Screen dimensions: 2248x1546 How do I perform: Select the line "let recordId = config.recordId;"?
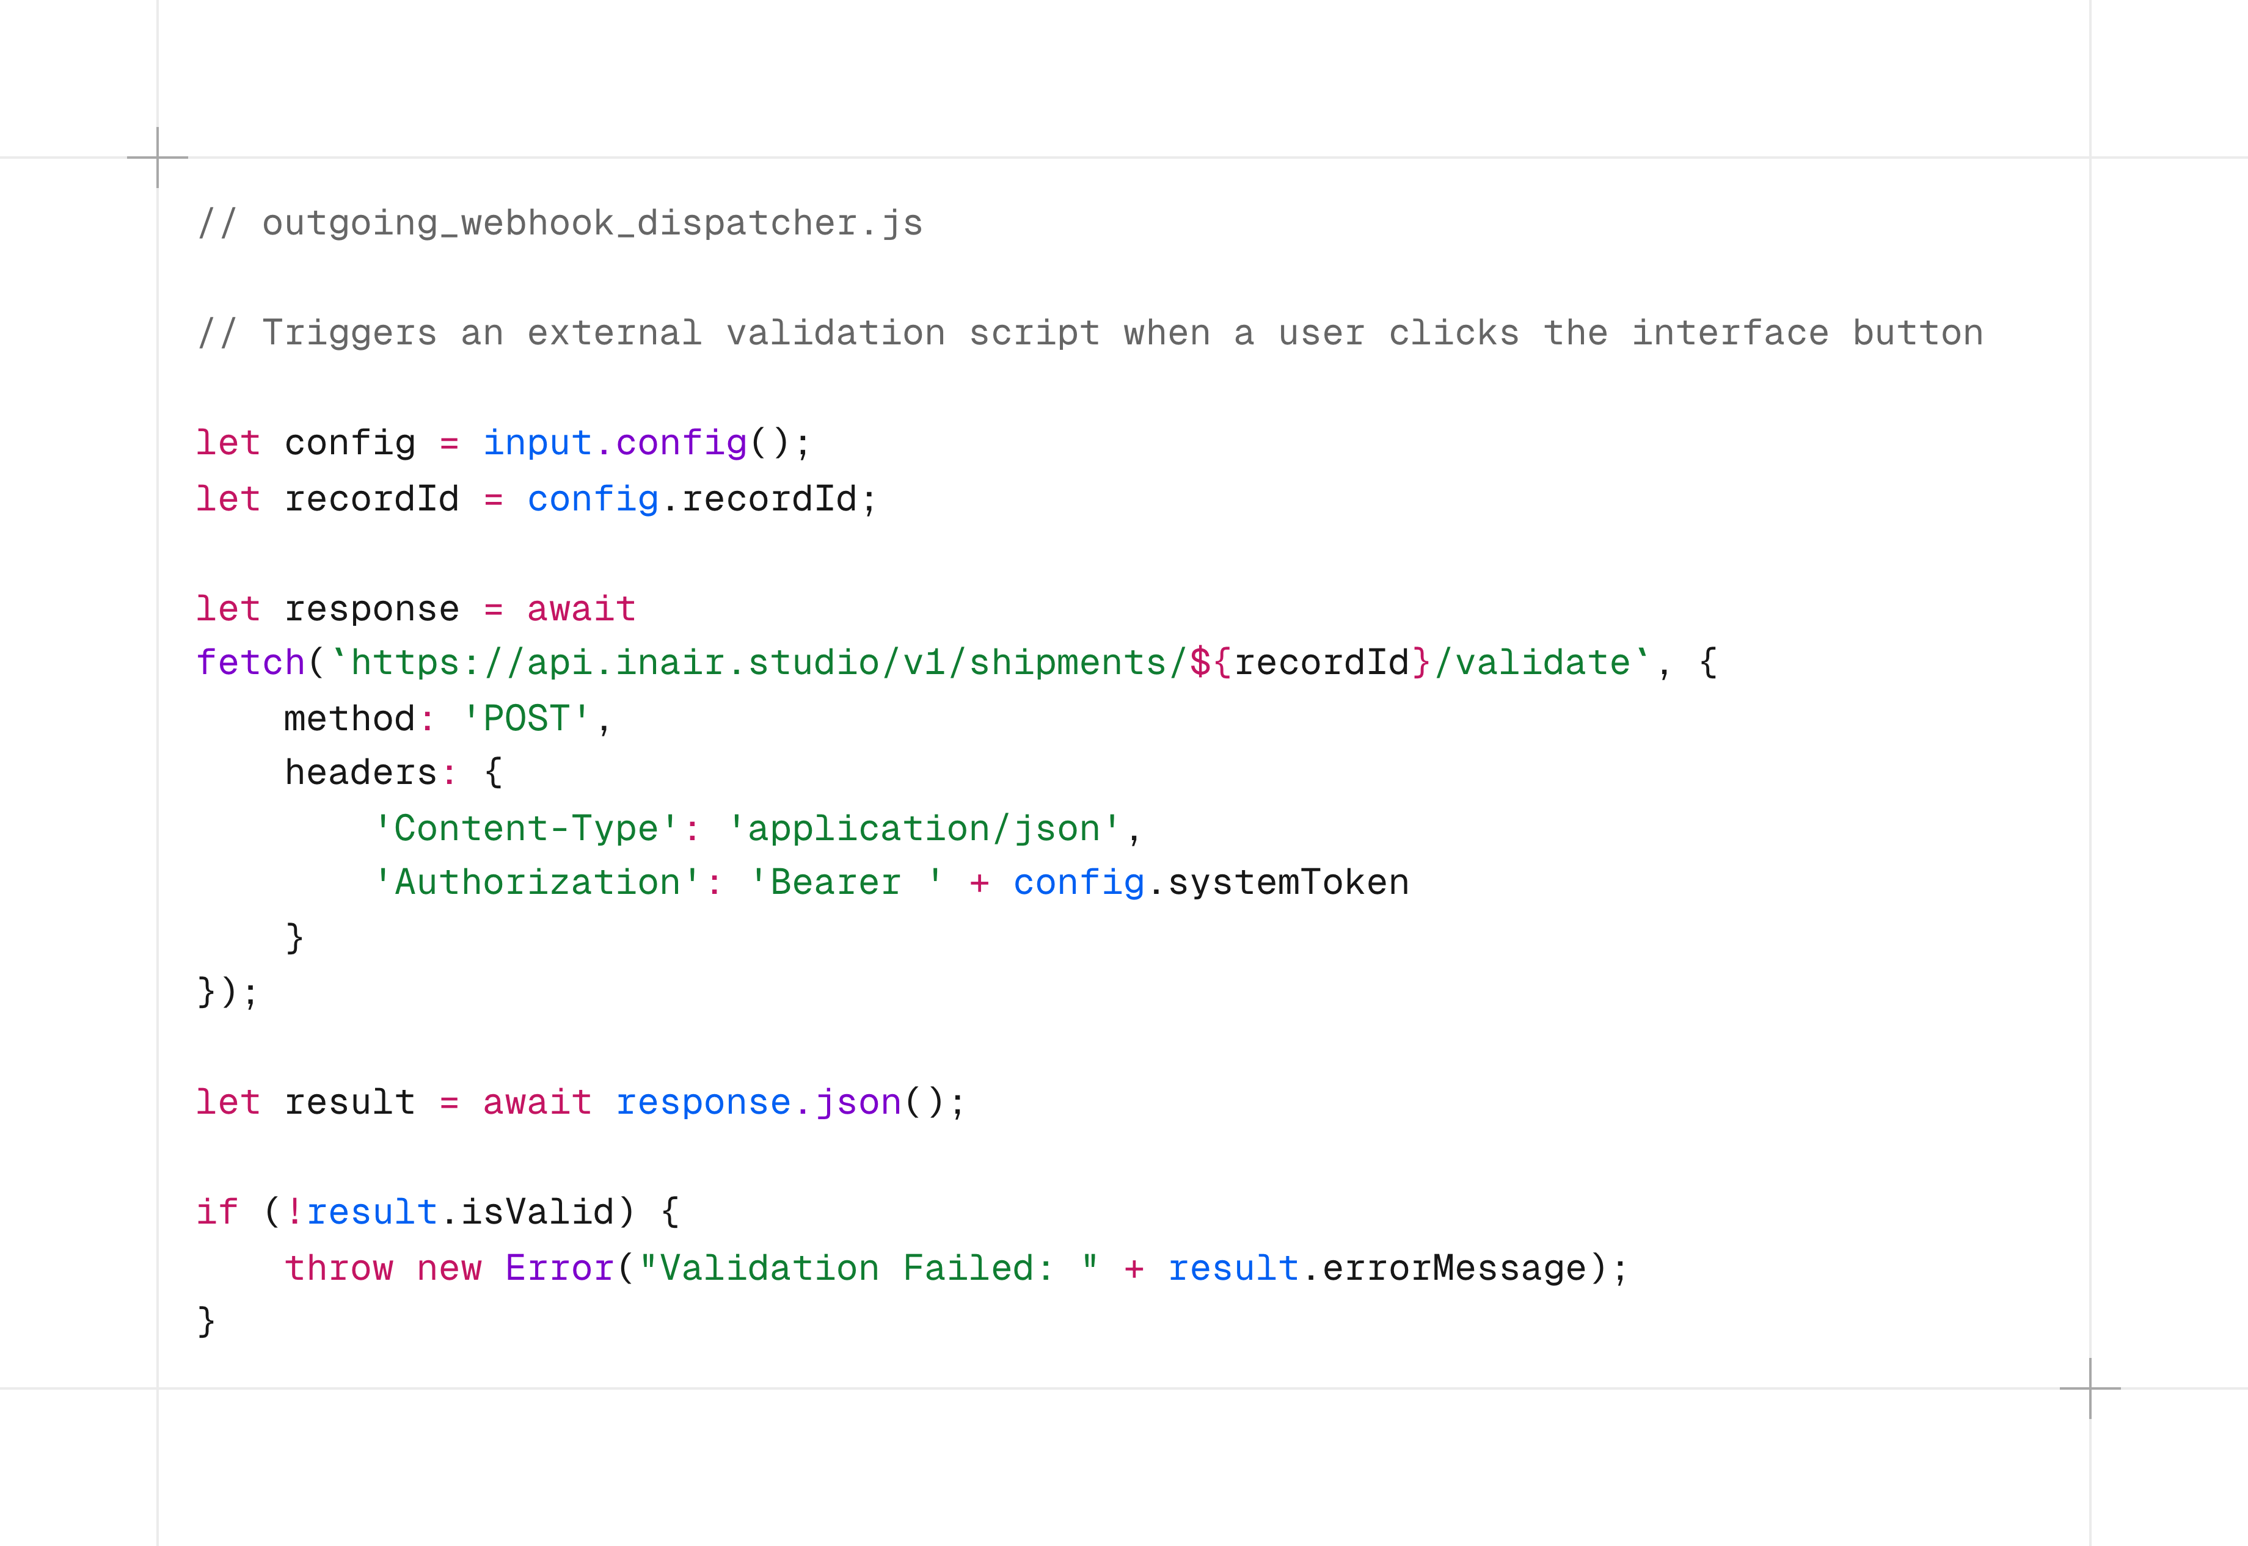[536, 500]
